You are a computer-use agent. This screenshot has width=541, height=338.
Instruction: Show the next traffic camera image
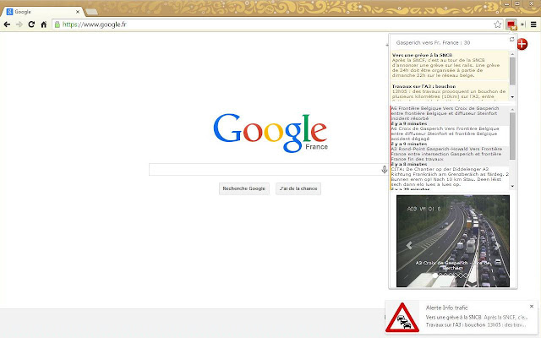click(498, 245)
